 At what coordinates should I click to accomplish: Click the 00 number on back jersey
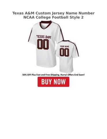[x=64, y=52]
